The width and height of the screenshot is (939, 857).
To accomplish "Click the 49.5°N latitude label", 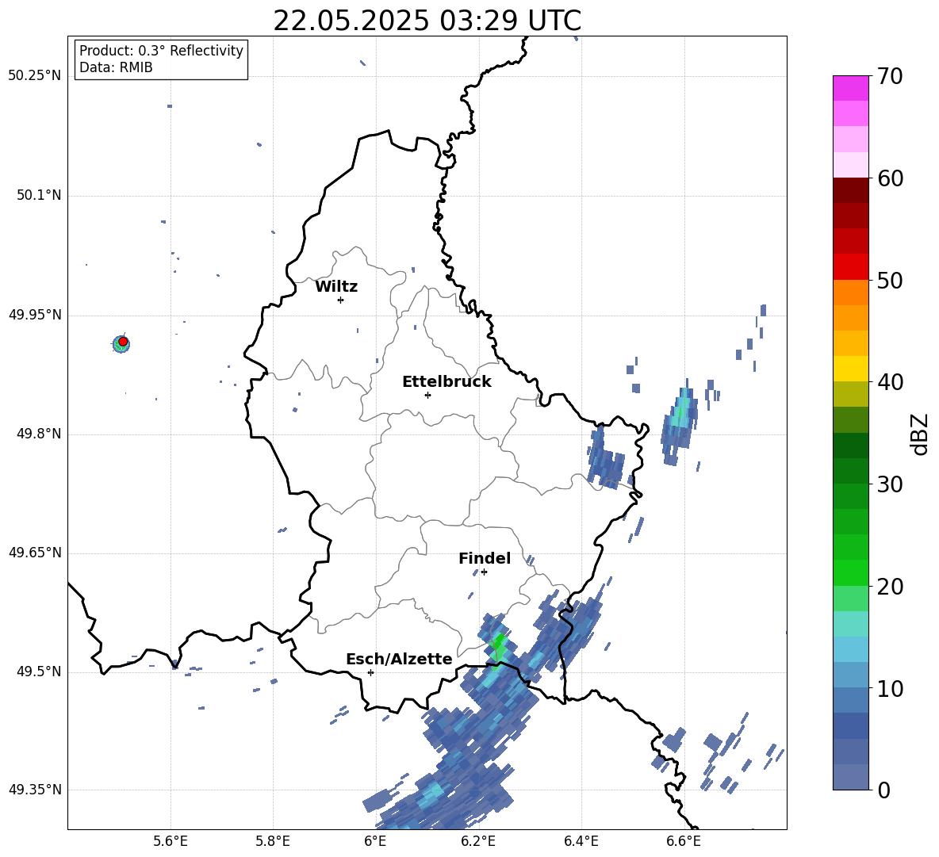I will coord(38,672).
